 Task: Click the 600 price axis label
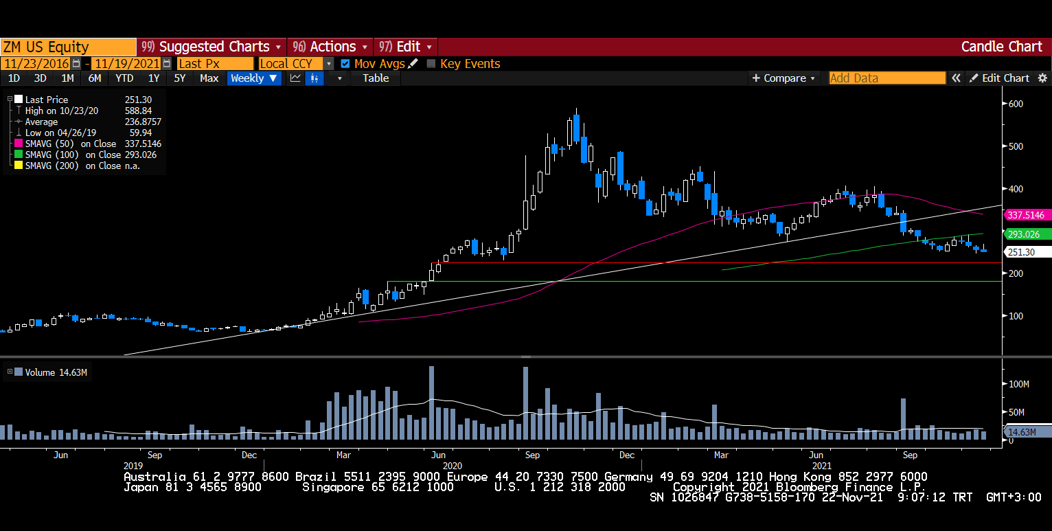(1016, 104)
